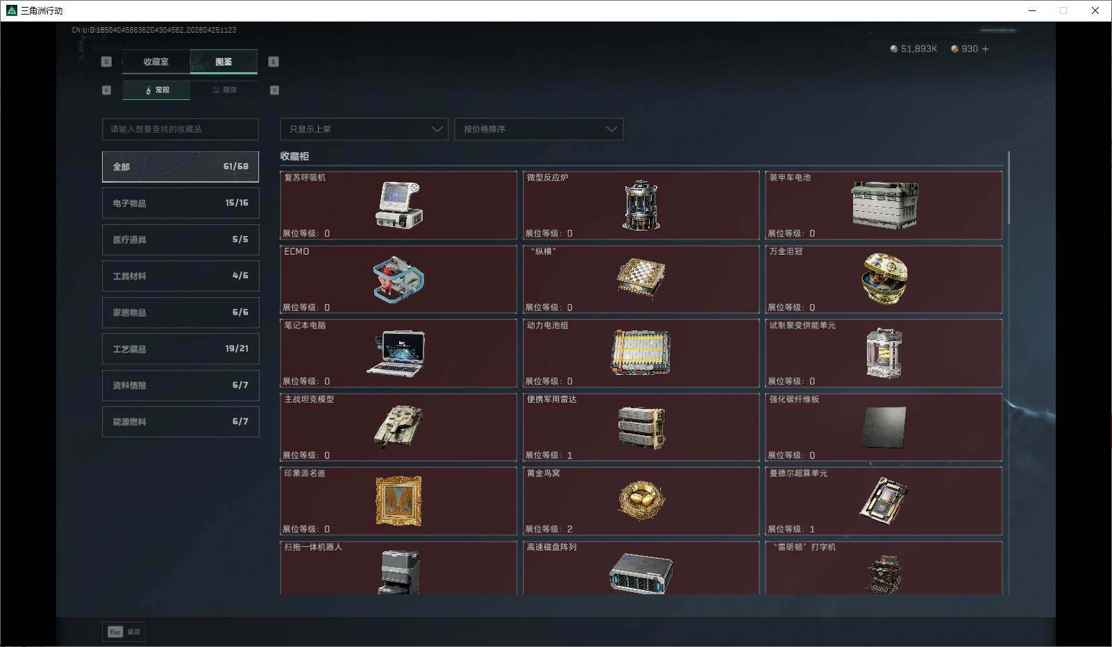Click the E key hint icon
1112x647 pixels.
click(x=273, y=62)
